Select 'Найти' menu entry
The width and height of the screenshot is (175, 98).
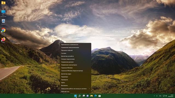click(x=75, y=82)
